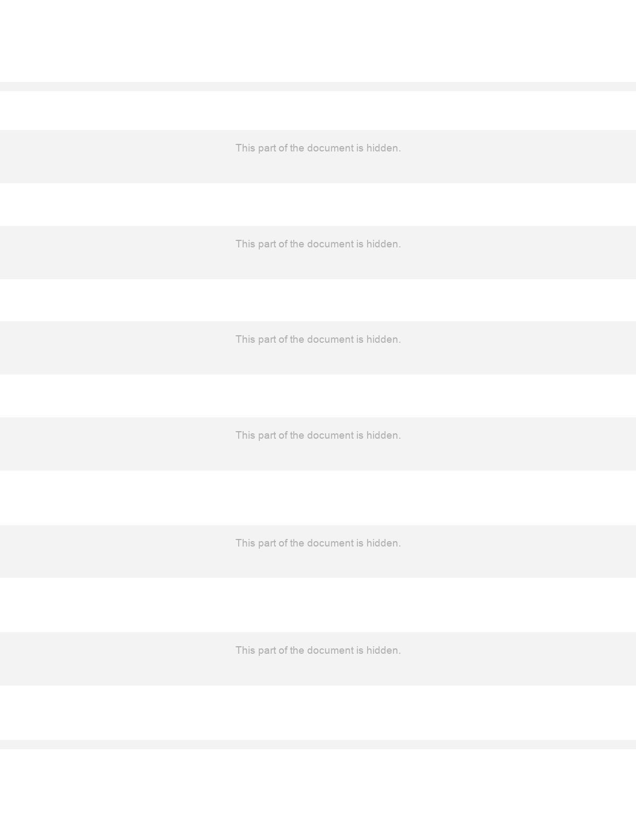Screen dimensions: 636x823
Task: Click the white gap between first and second notices
Action: pos(318,204)
